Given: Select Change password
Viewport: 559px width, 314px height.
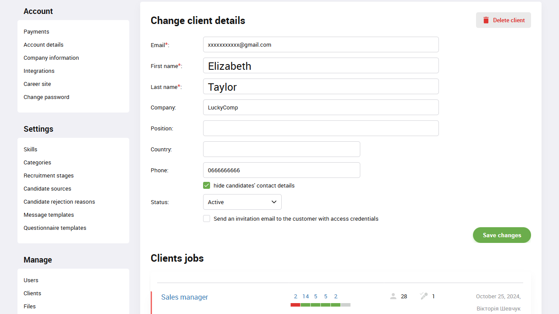Looking at the screenshot, I should 46,97.
